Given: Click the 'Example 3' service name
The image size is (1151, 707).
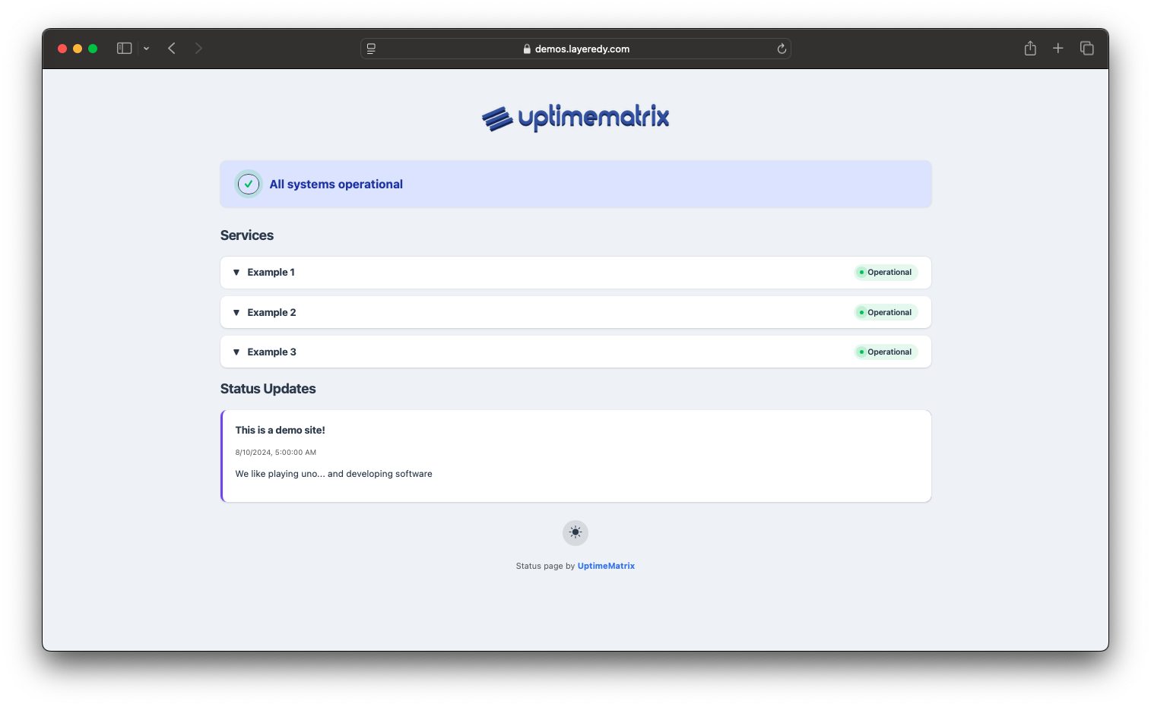Looking at the screenshot, I should [x=271, y=352].
